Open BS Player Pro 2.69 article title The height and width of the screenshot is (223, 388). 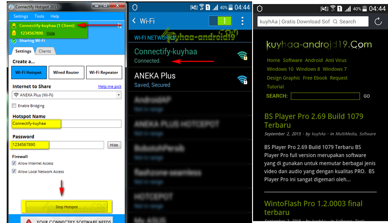pyautogui.click(x=314, y=120)
